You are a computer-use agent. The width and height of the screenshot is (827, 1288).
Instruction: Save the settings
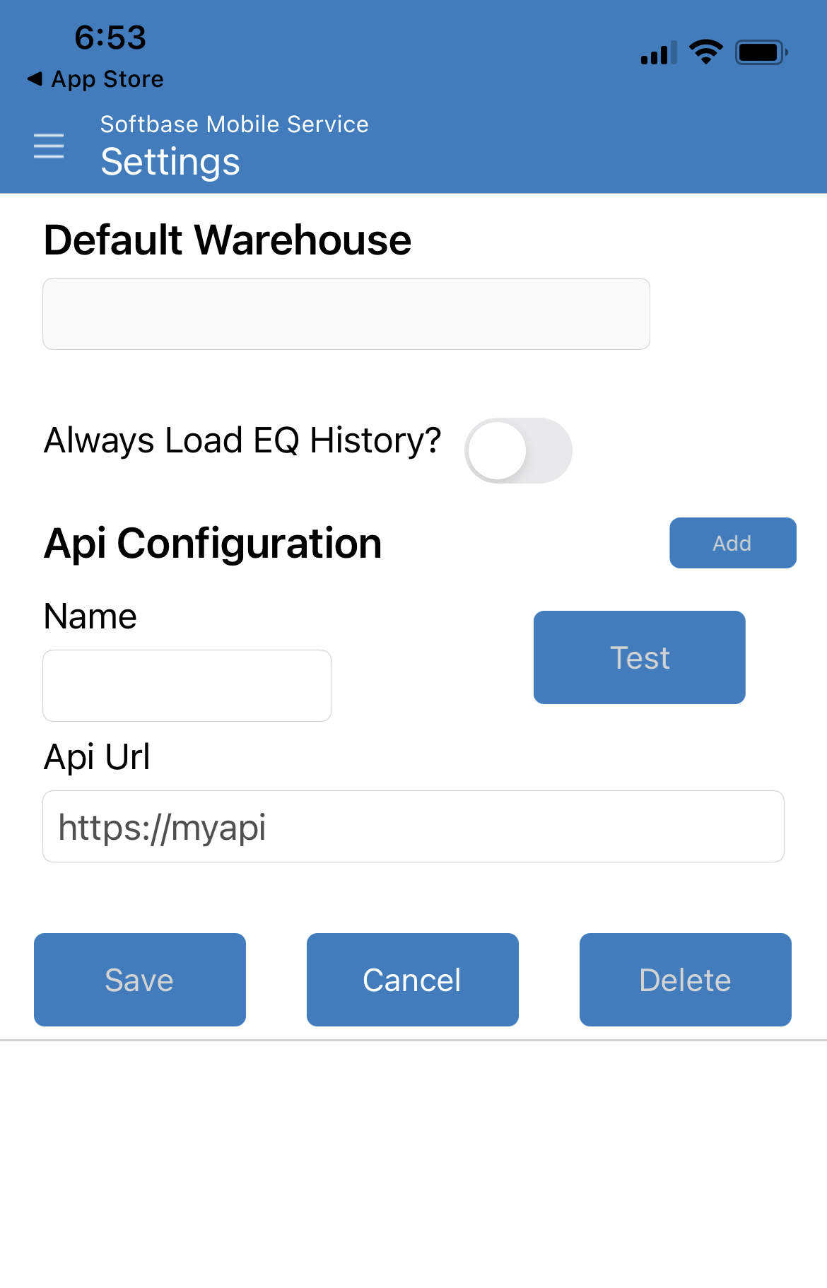[140, 980]
